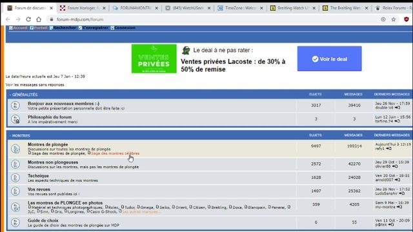Screen dimensions: 413x232
Task: Open Voir les messages sans réponses
Action: pyautogui.click(x=35, y=84)
